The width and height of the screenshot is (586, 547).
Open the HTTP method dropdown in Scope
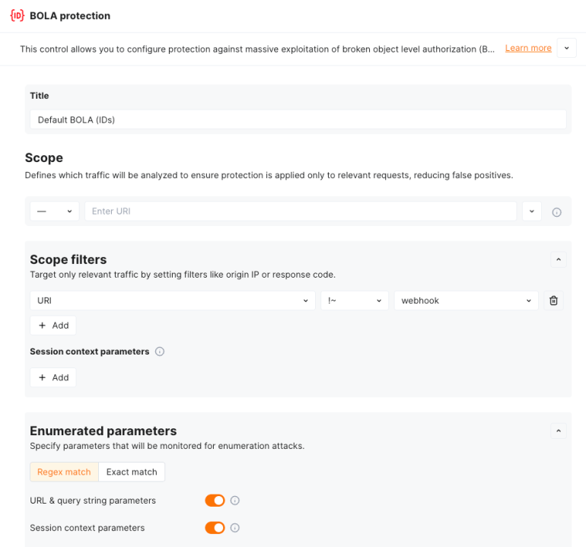(x=55, y=211)
